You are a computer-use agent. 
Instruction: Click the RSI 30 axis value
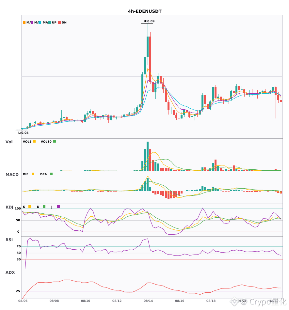(19, 259)
